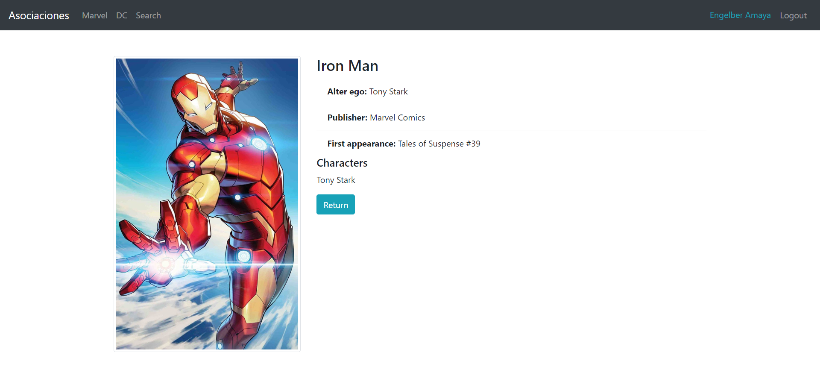
Task: Click the First appearance: Tales of Suspense #39 row
Action: [x=511, y=144]
